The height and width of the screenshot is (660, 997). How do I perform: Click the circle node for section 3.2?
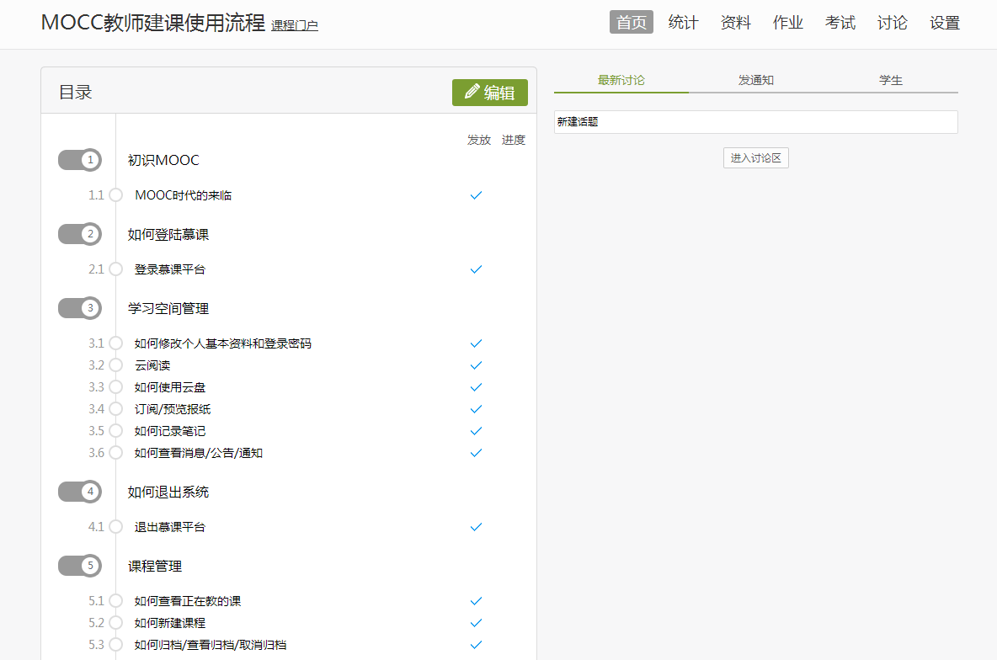coord(115,365)
